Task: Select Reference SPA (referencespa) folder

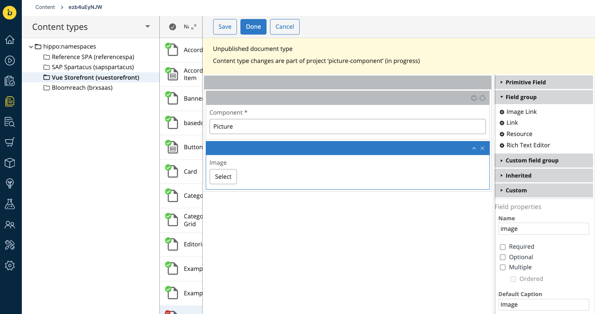Action: pos(93,57)
